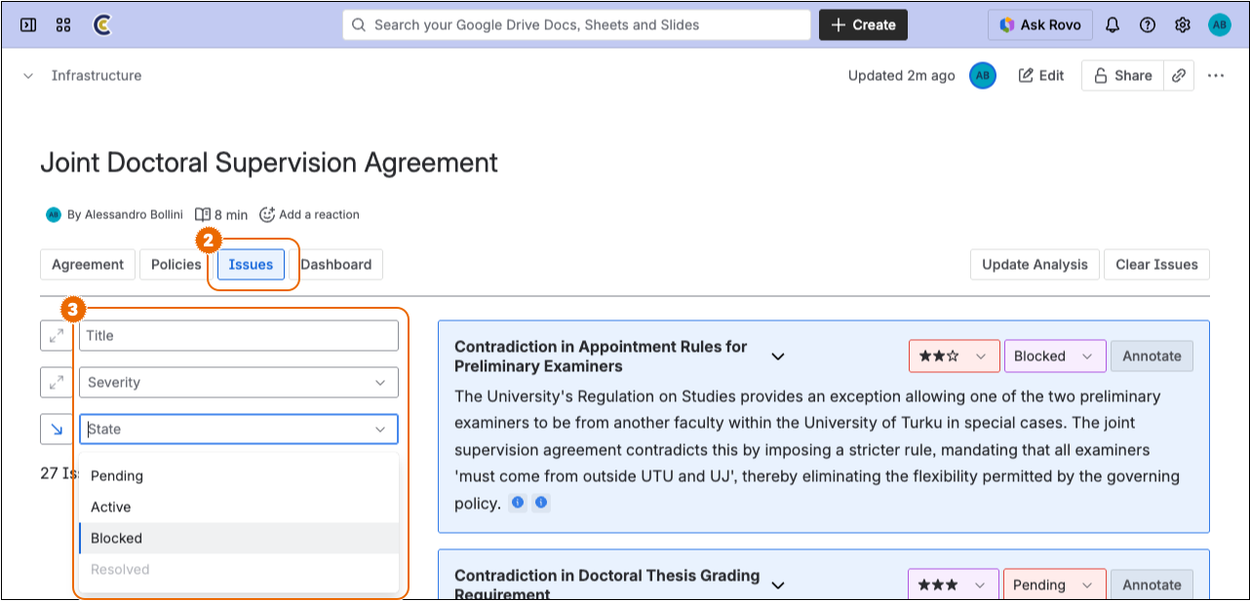
Task: Open the more actions ellipsis menu
Action: click(1216, 76)
